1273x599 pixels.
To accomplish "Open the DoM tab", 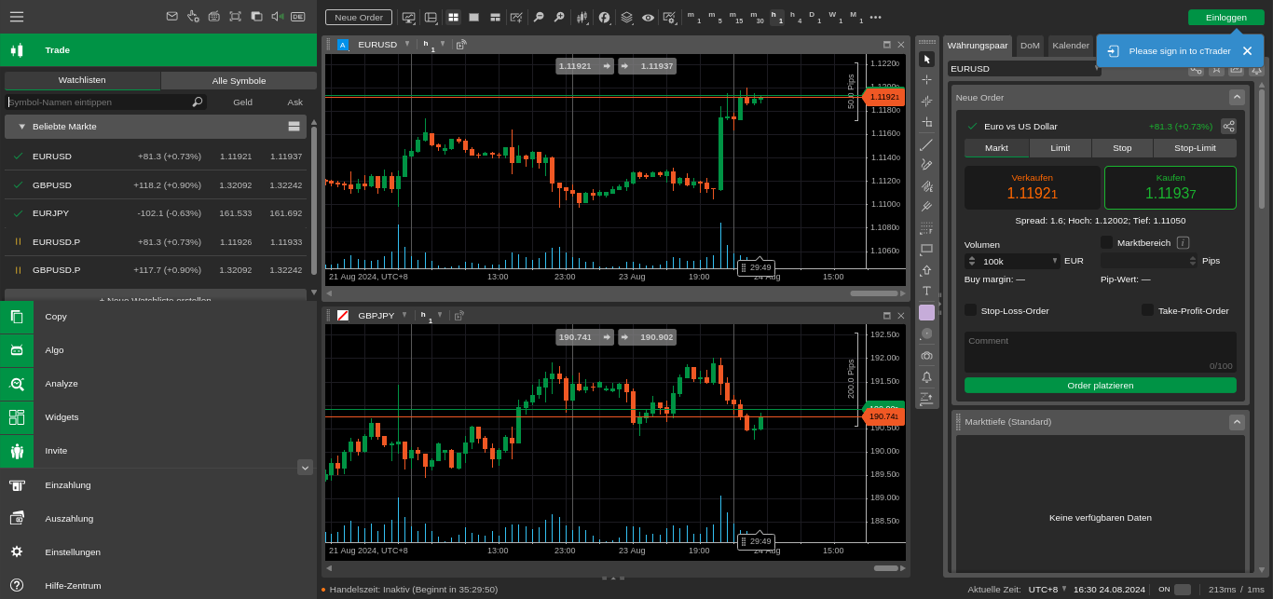I will [x=1030, y=45].
